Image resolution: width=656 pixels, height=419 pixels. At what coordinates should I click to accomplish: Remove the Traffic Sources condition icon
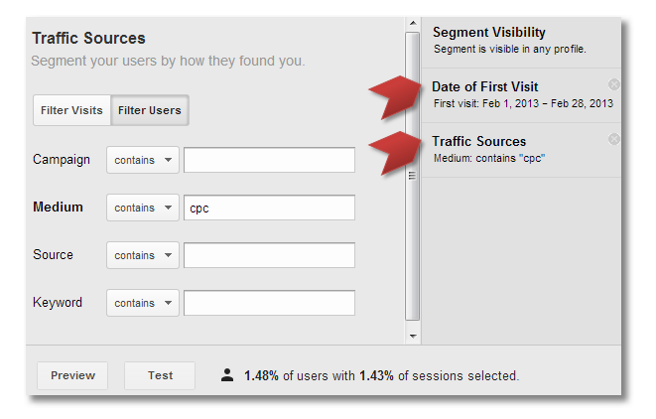[613, 139]
